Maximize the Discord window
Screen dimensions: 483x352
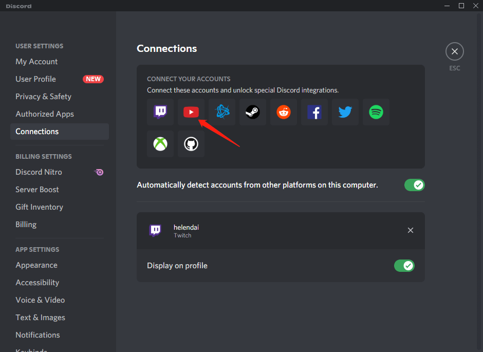click(x=461, y=6)
